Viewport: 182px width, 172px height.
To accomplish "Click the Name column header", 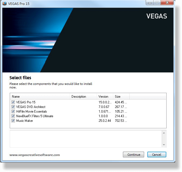I will (40, 97).
